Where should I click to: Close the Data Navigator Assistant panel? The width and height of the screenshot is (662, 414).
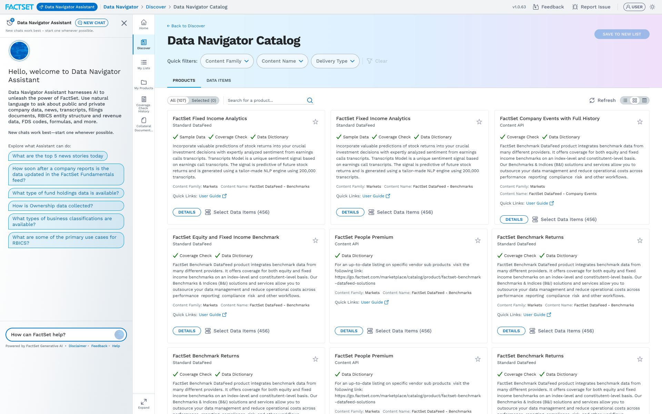click(x=124, y=23)
